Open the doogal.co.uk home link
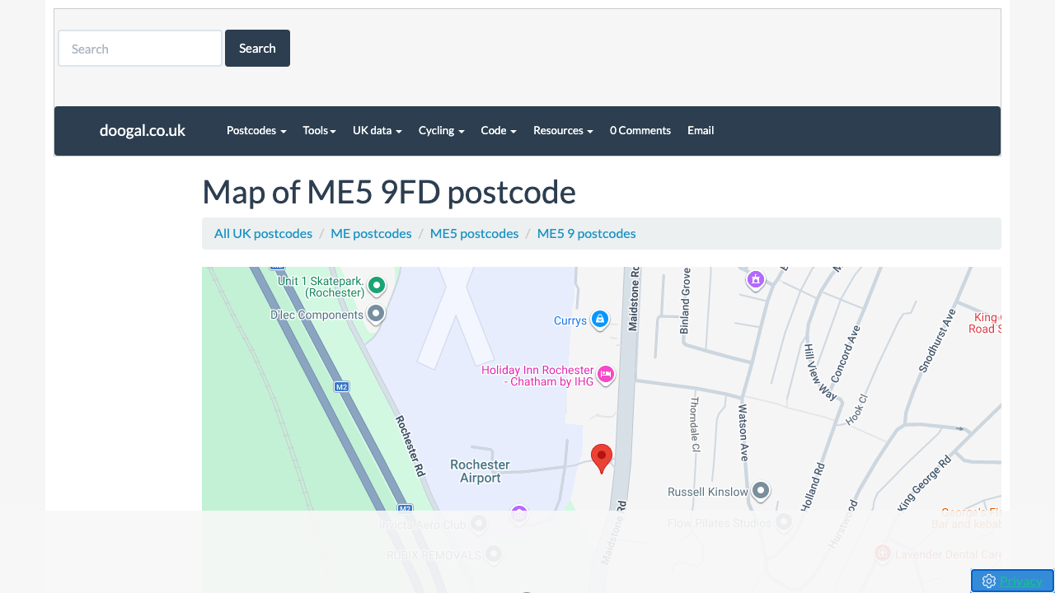The image size is (1055, 593). (142, 130)
